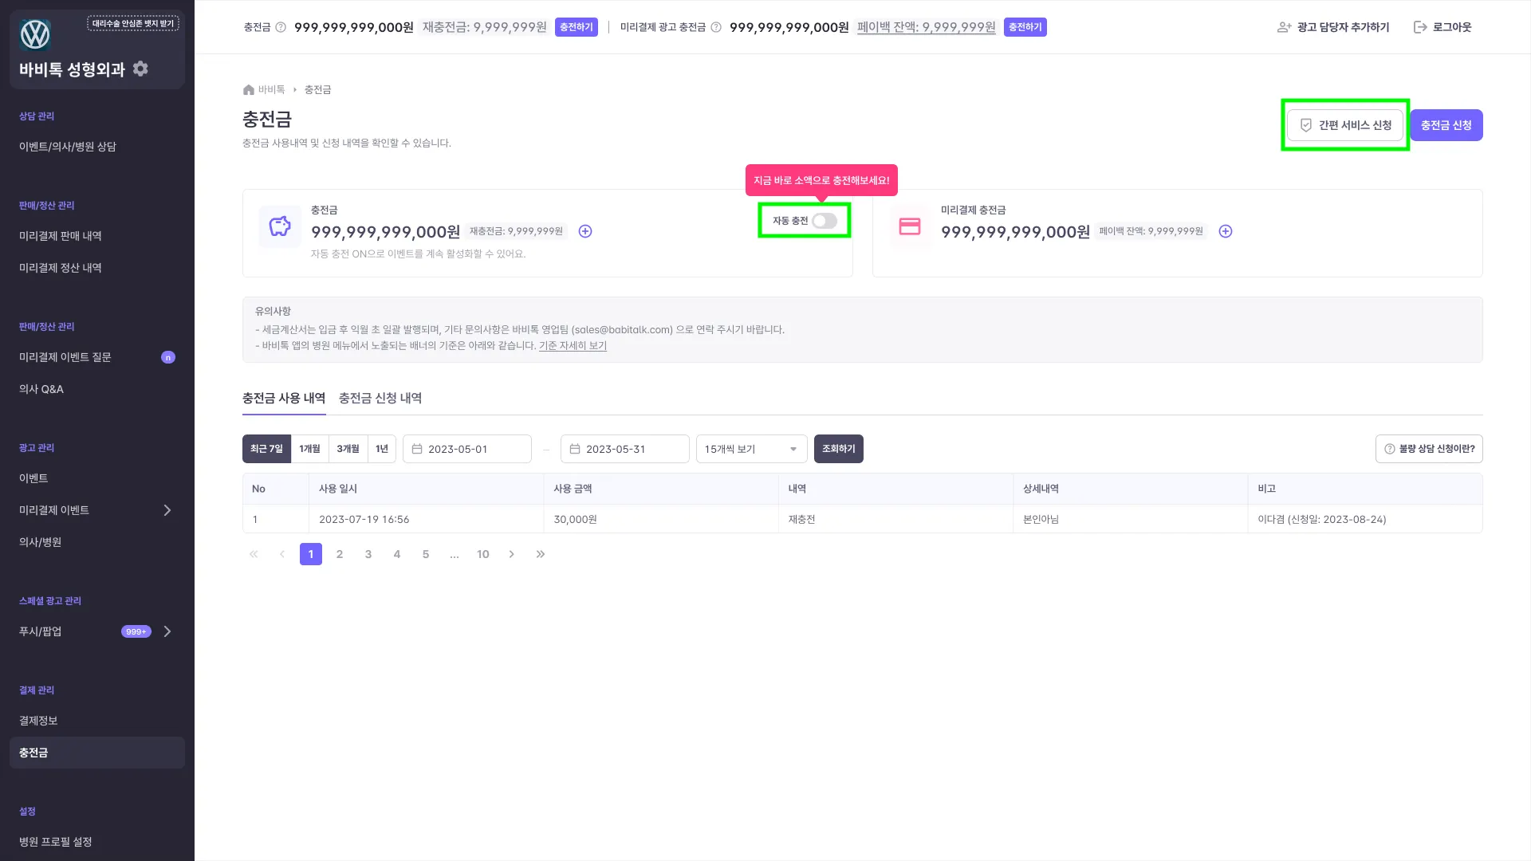Expand 푸시/팝업 submenu chevron
Image resolution: width=1531 pixels, height=861 pixels.
167,631
